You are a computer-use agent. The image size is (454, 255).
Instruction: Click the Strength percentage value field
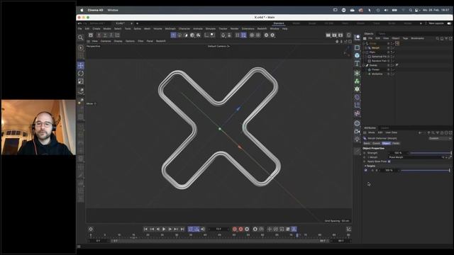pyautogui.click(x=398, y=153)
